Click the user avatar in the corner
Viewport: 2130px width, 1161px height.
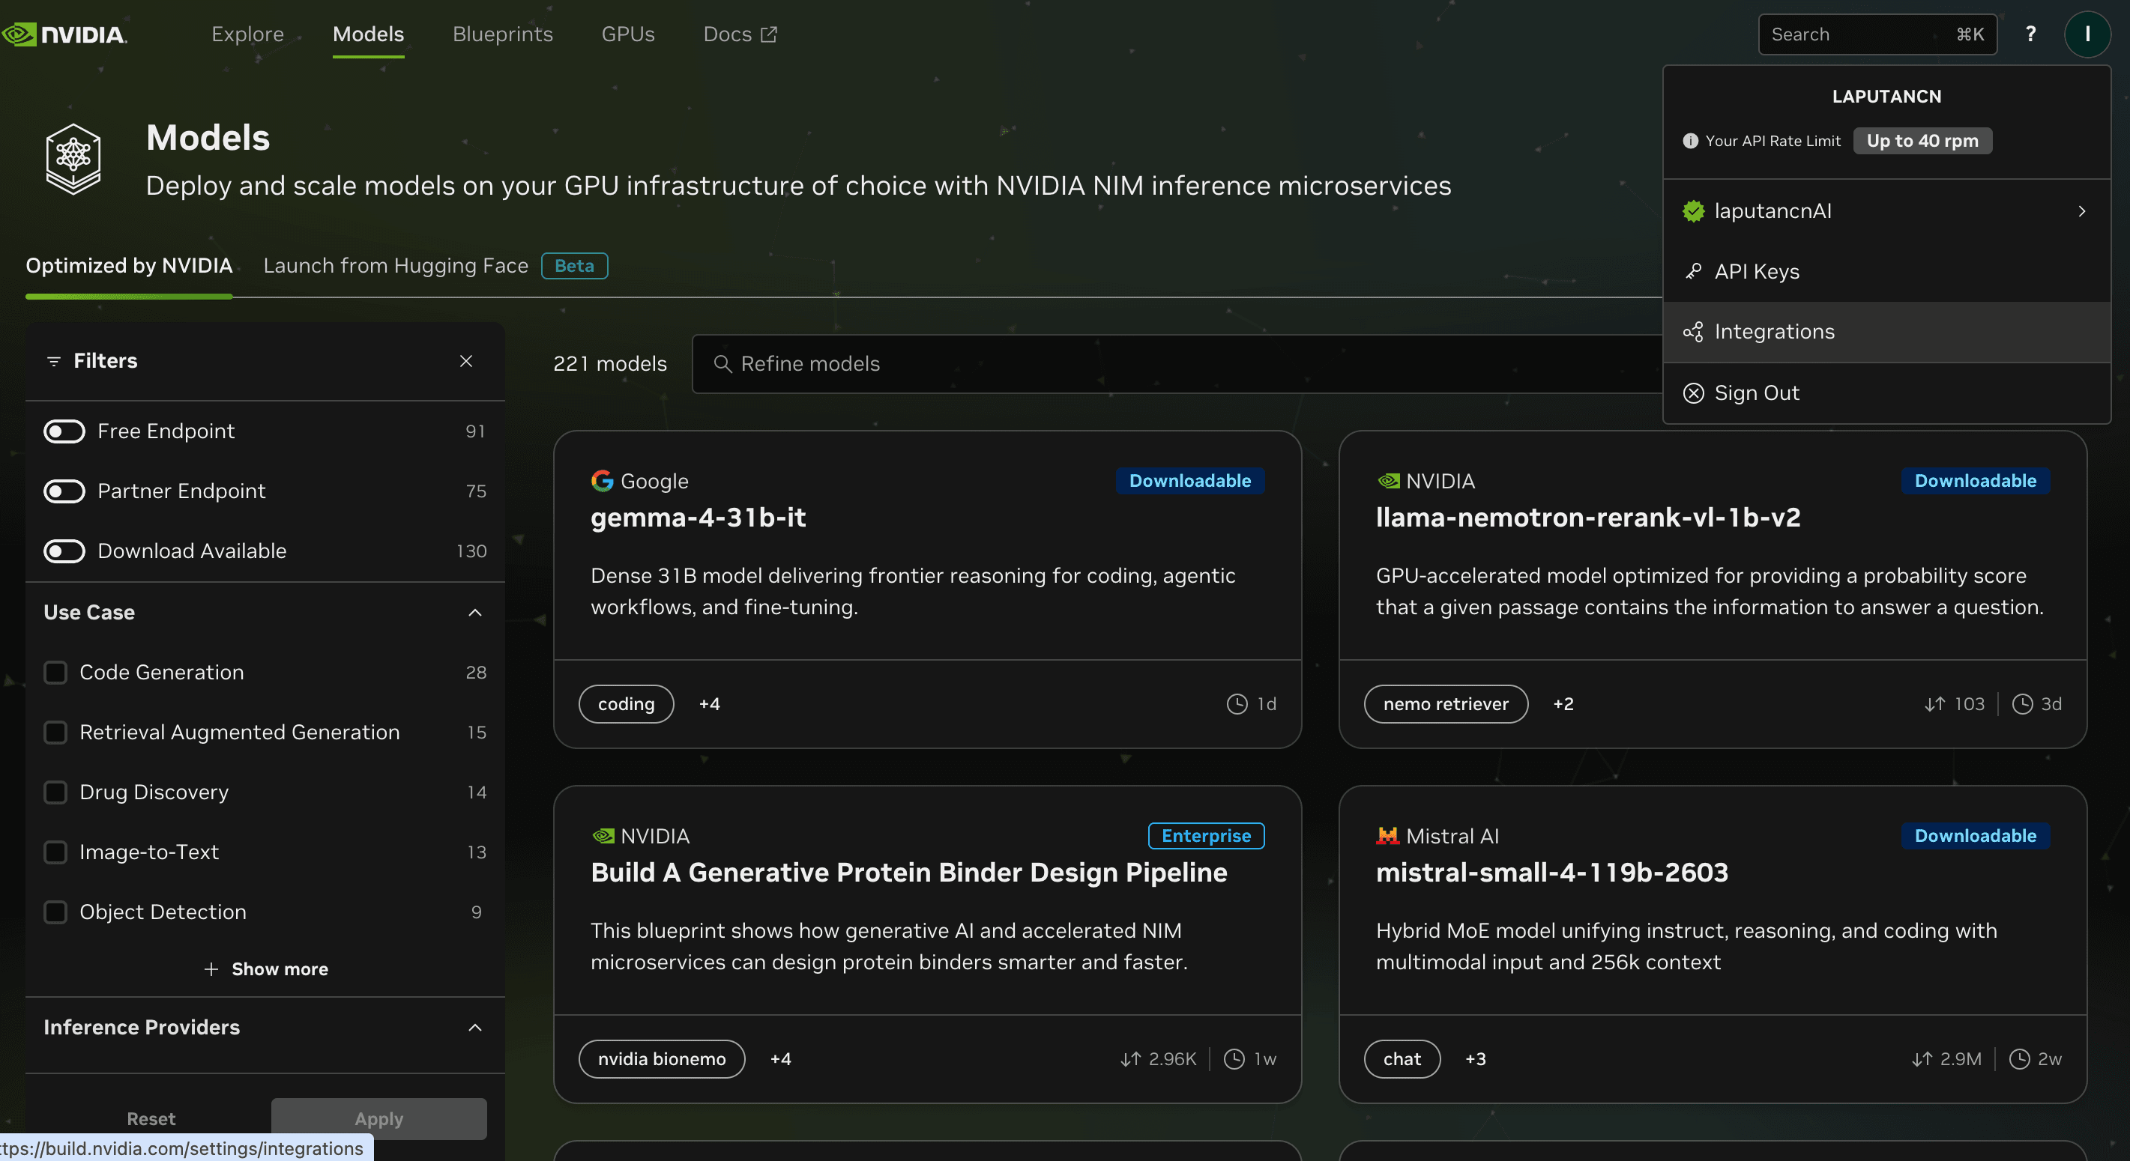2088,34
